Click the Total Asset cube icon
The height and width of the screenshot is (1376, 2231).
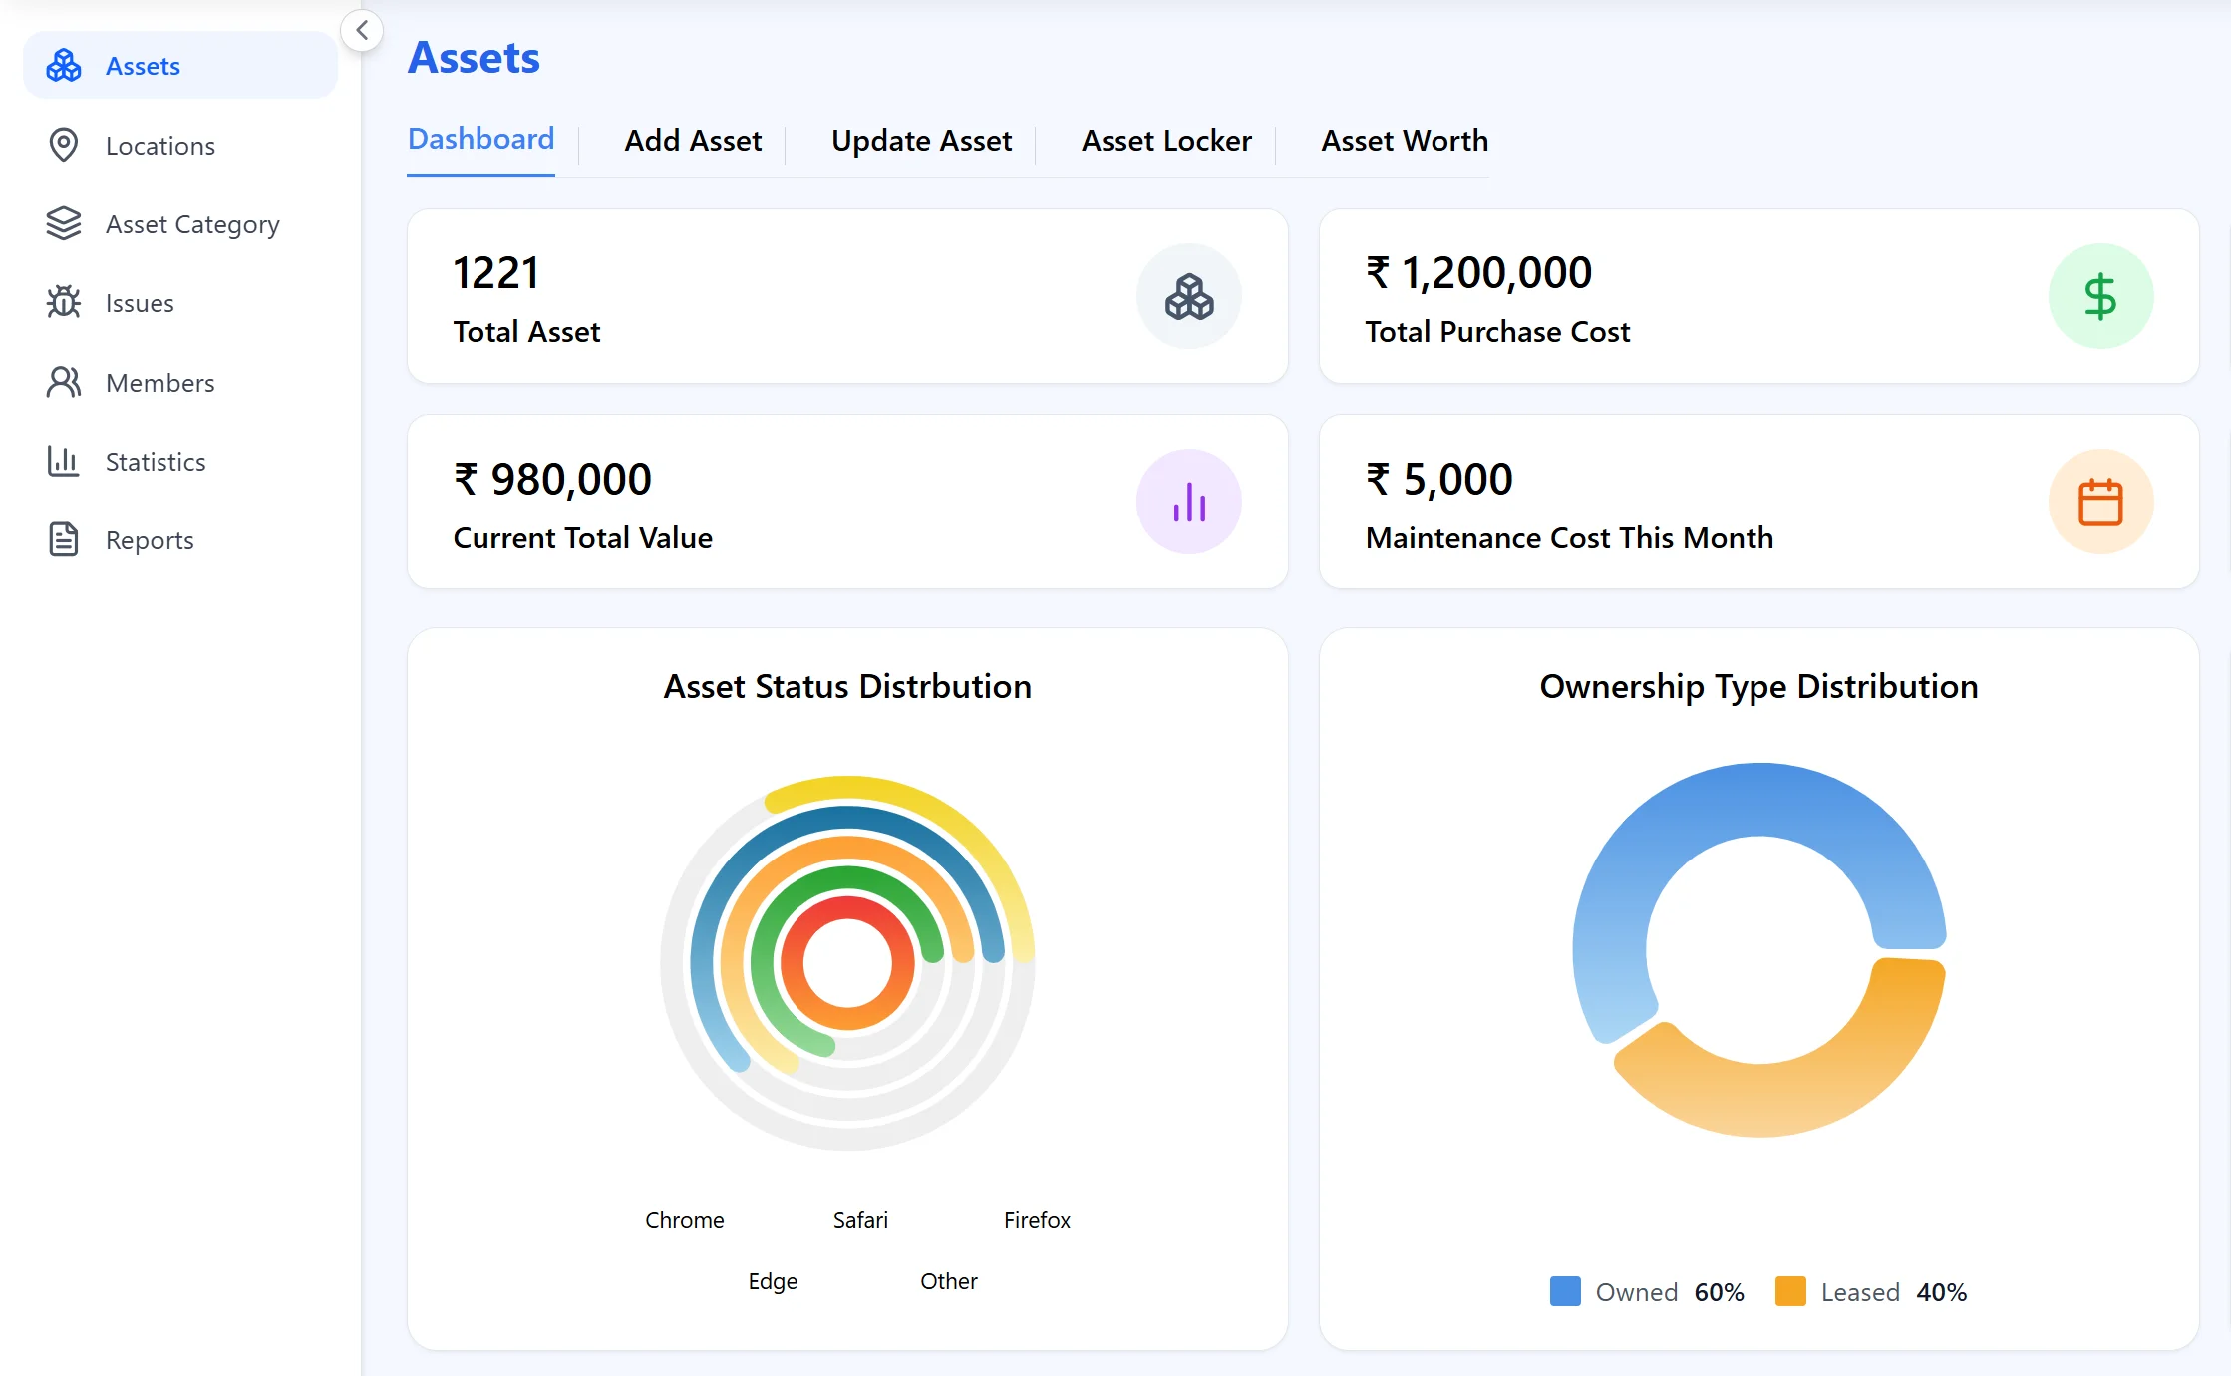[1188, 296]
